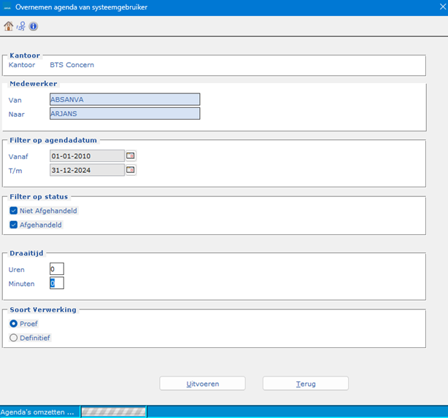Click the progress bar in status bar
The image size is (448, 418).
coord(113,411)
